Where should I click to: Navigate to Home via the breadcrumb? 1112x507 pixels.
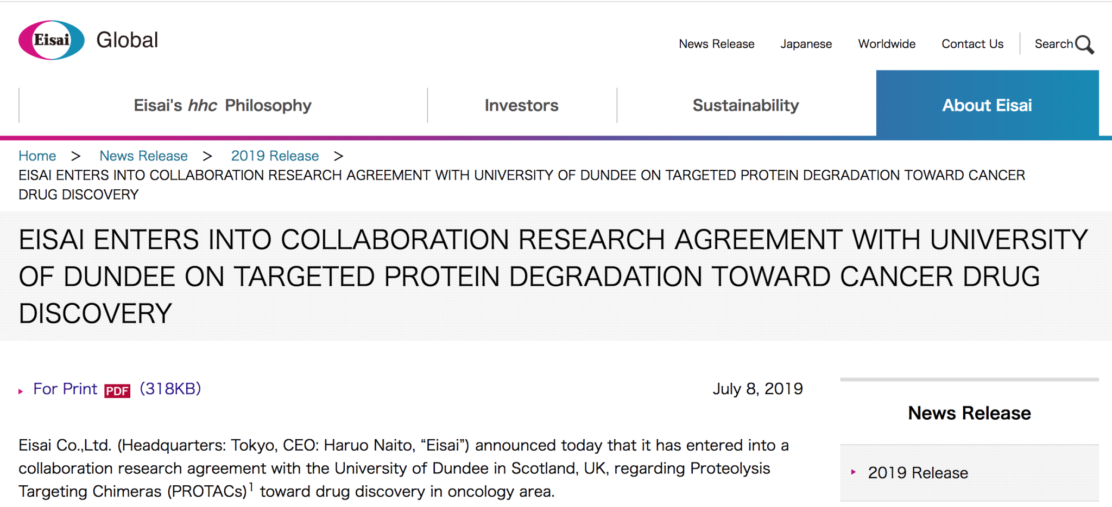[37, 156]
